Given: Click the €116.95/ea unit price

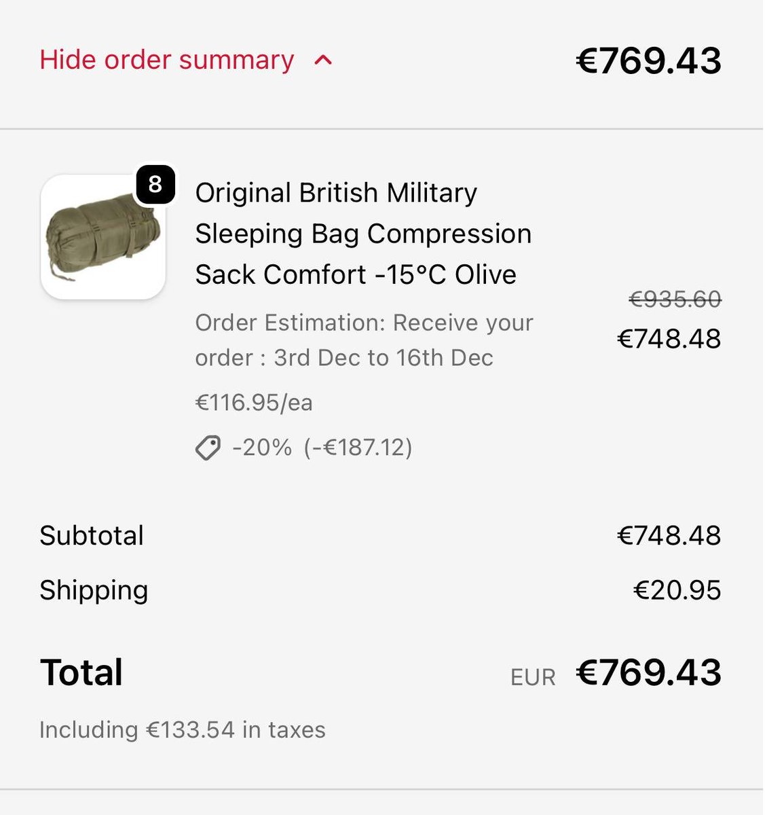Looking at the screenshot, I should pos(254,403).
